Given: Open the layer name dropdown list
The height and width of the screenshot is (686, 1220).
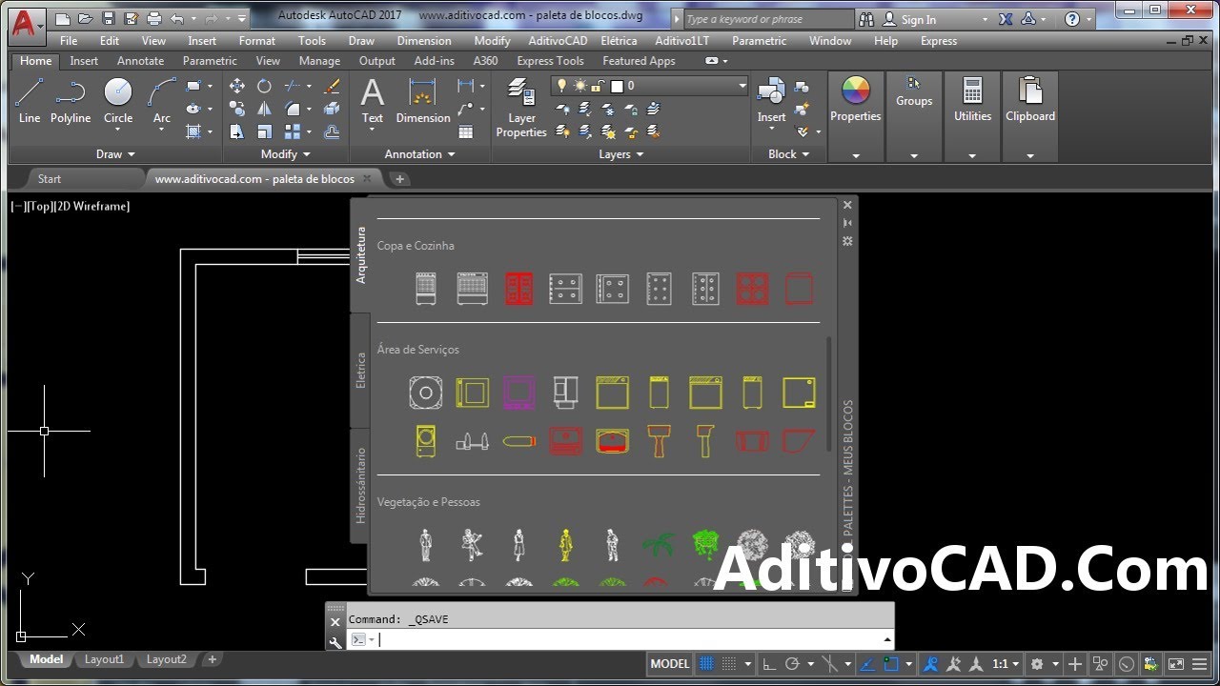Looking at the screenshot, I should (742, 86).
